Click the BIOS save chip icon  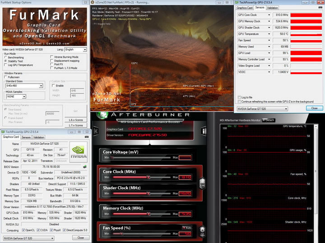tap(84, 167)
